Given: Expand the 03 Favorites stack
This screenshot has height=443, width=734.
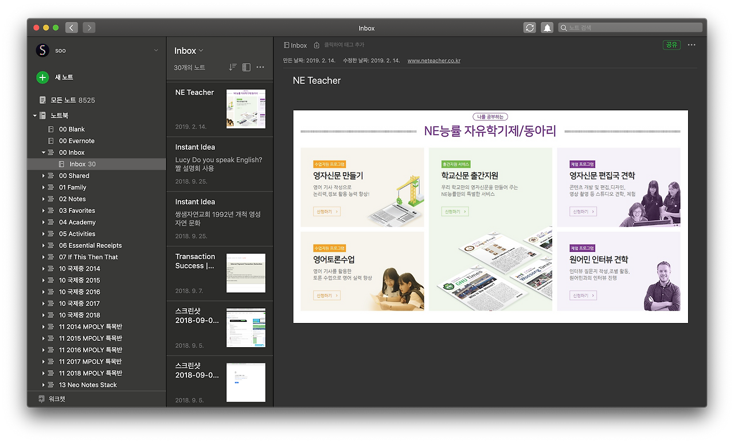Looking at the screenshot, I should (x=44, y=211).
